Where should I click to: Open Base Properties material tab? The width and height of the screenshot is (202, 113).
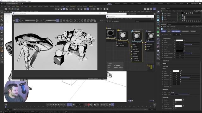(176, 31)
